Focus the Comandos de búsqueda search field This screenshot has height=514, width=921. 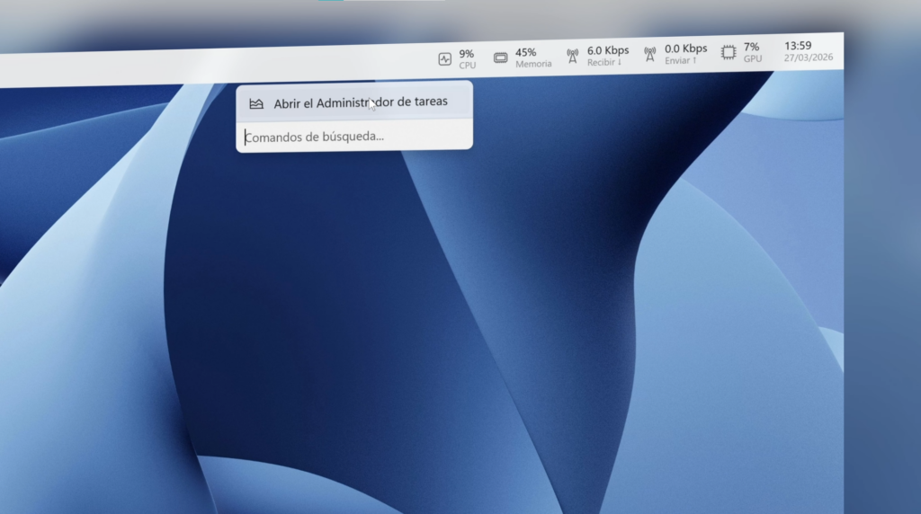[x=354, y=136]
